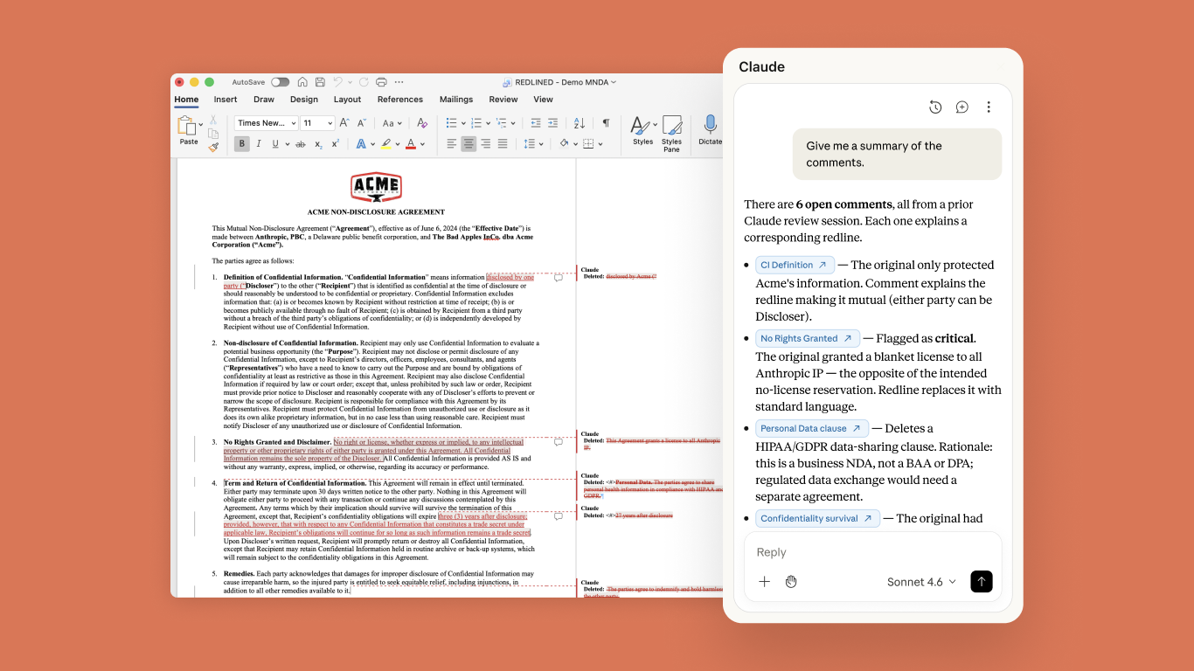Align text right
This screenshot has height=671, width=1194.
click(x=485, y=144)
